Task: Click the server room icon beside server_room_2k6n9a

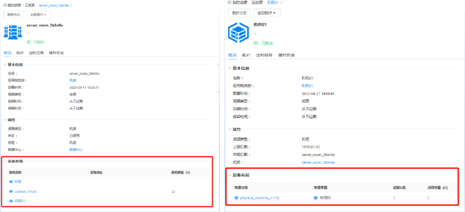Action: click(13, 32)
